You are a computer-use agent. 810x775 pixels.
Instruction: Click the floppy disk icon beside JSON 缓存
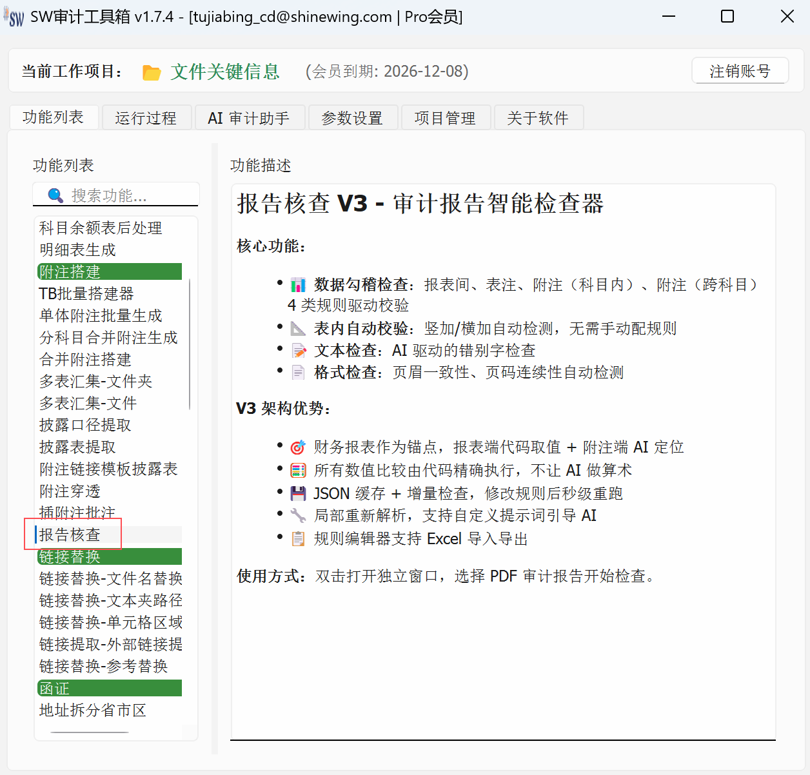pos(297,492)
